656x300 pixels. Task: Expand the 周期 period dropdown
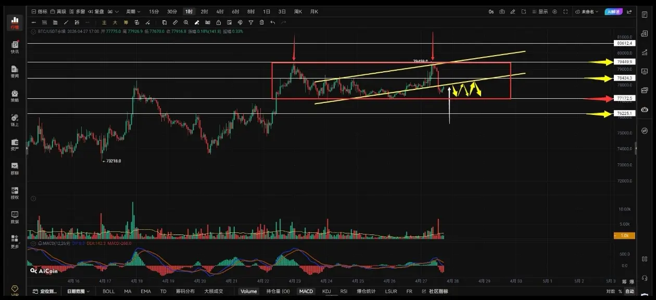click(x=133, y=11)
